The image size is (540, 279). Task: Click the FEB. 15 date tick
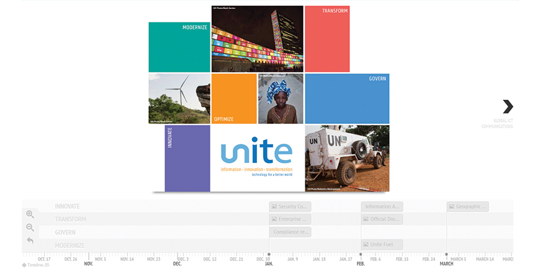click(x=402, y=259)
